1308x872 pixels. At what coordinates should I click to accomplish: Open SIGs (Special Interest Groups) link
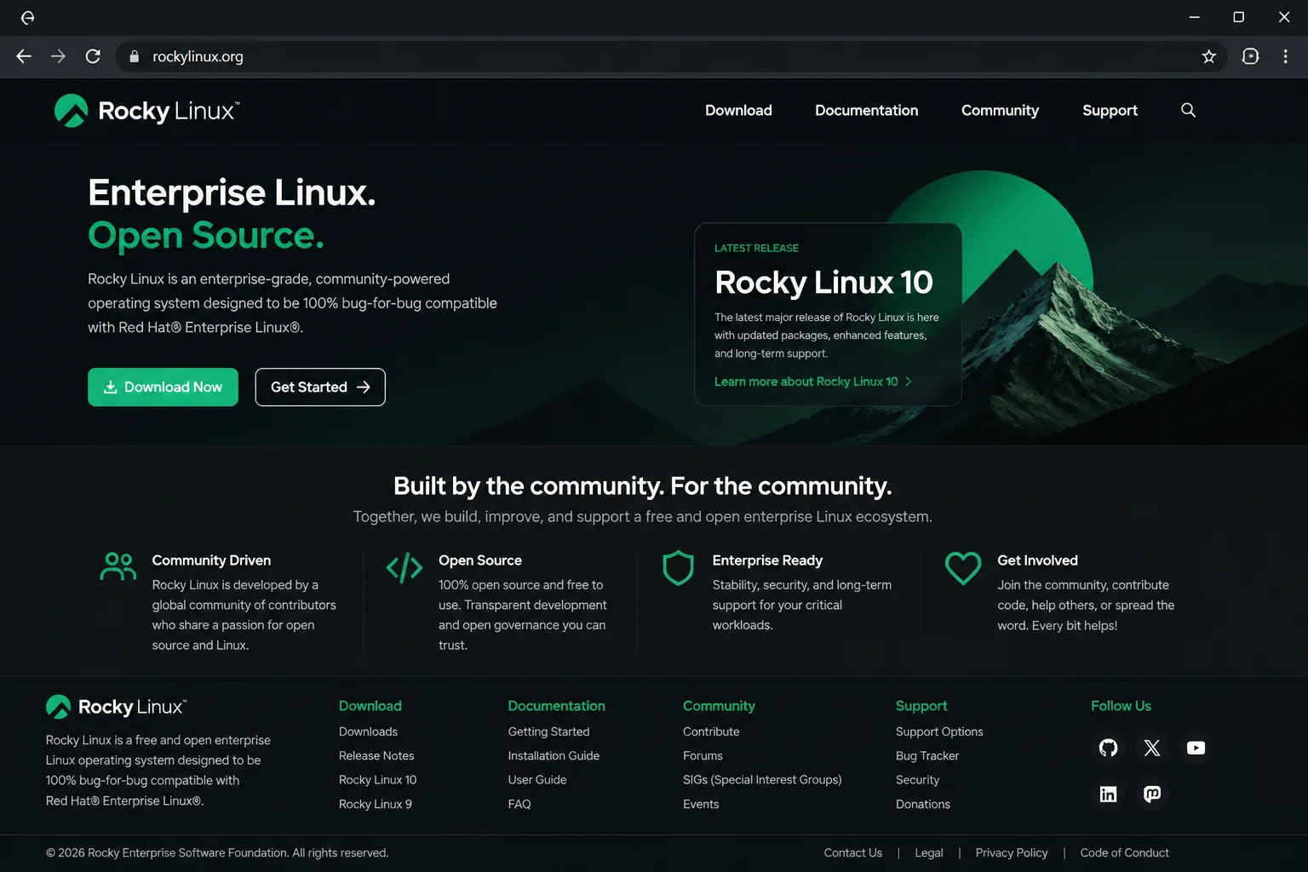pos(762,779)
